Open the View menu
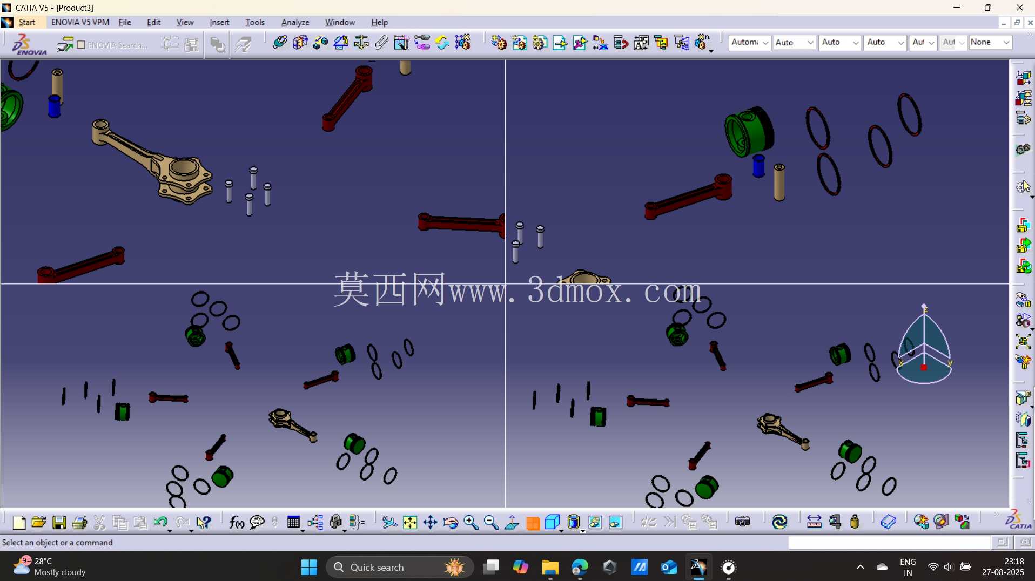The height and width of the screenshot is (581, 1035). 185,22
